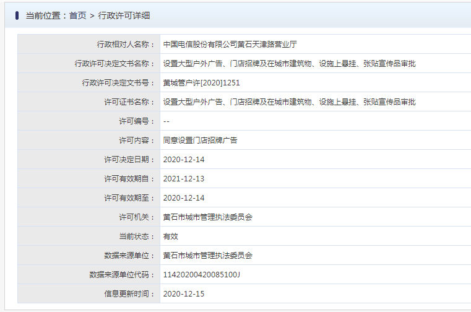Click the 许可有效期至 label

pyautogui.click(x=129, y=198)
